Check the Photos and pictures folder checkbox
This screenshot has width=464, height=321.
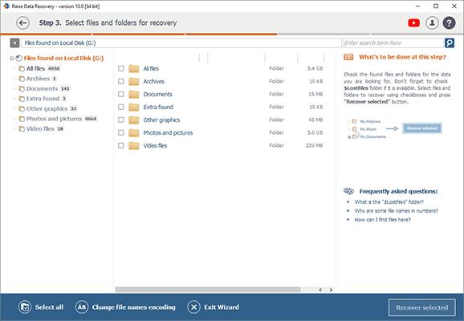point(120,132)
